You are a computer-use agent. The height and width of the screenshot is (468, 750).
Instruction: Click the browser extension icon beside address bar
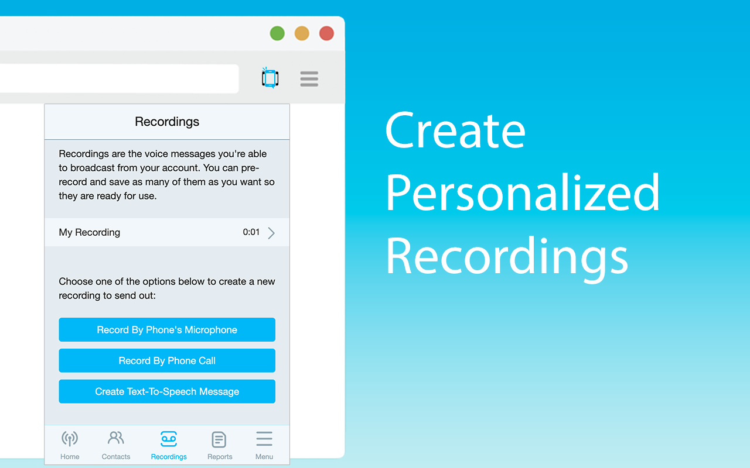coord(270,78)
